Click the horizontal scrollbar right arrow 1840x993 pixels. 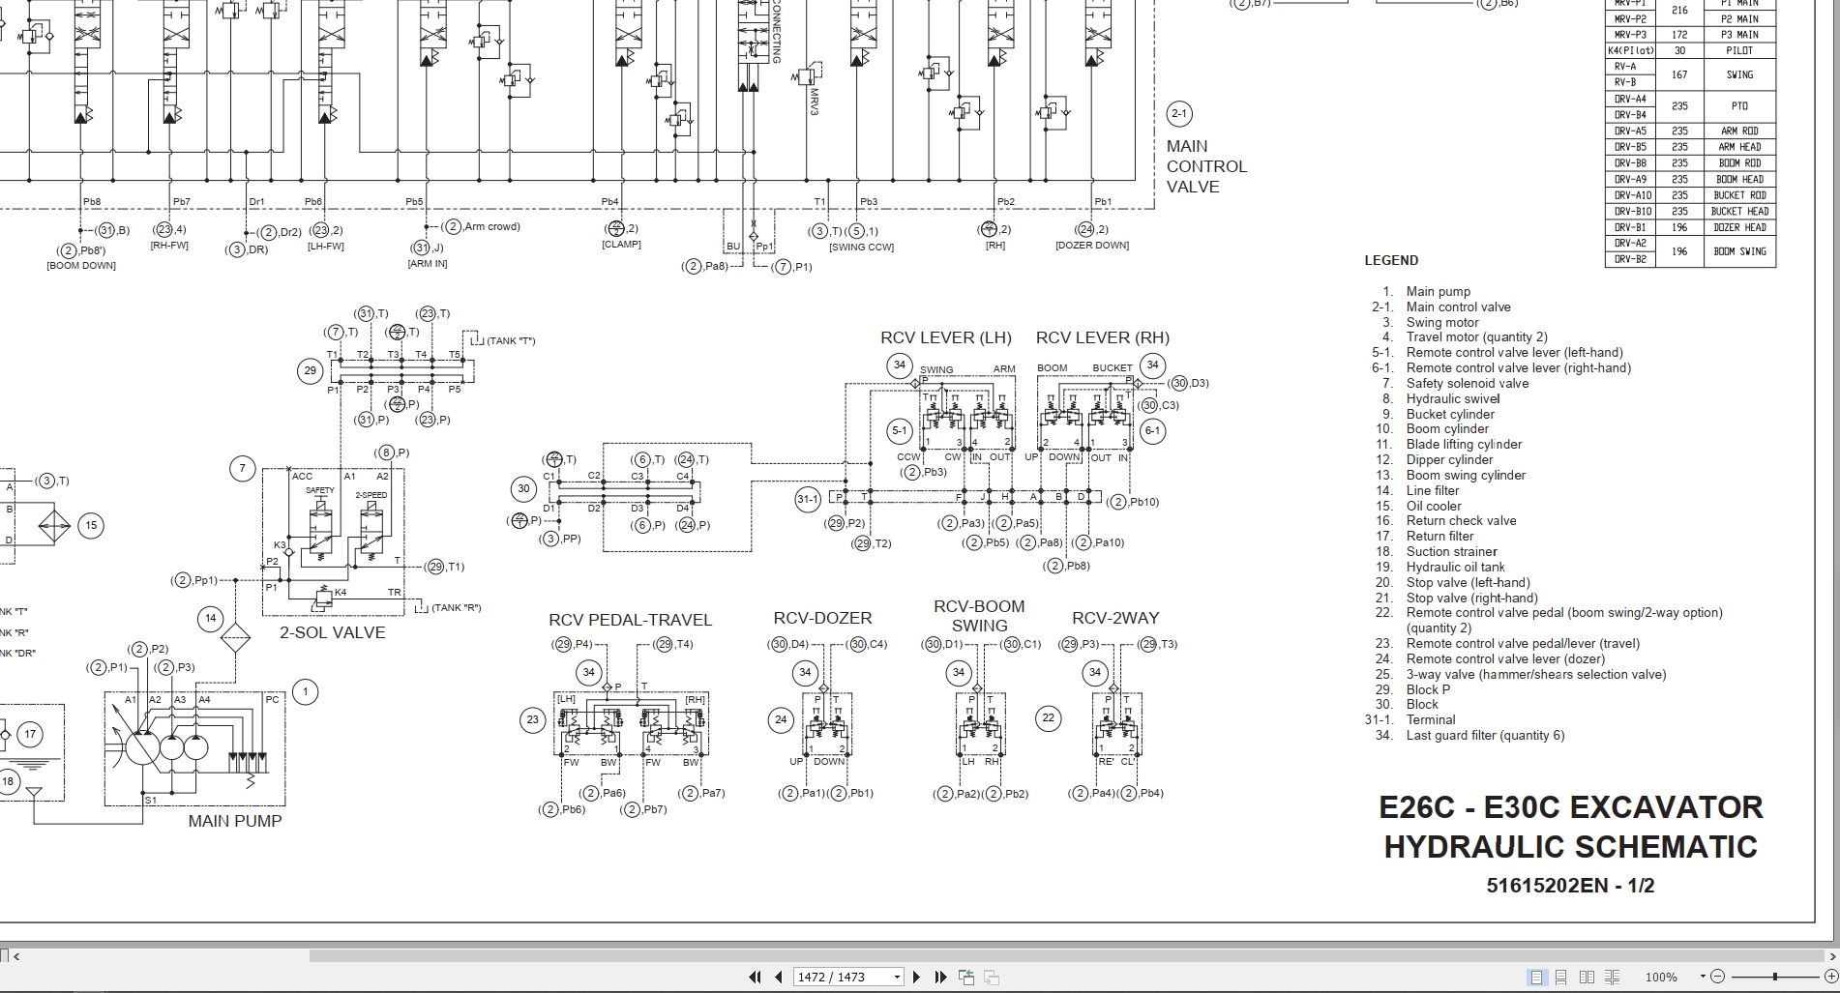click(x=1831, y=956)
